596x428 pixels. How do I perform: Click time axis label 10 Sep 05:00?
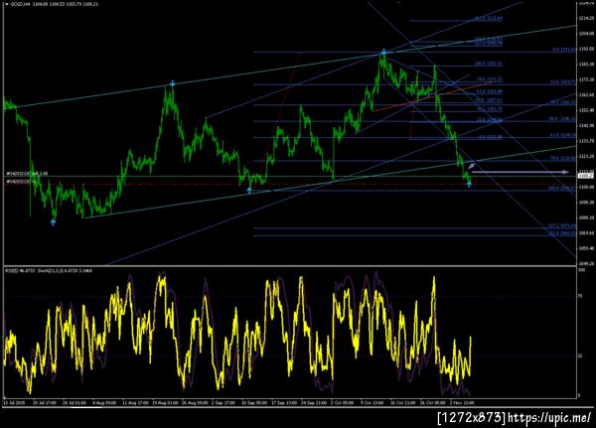[x=254, y=402]
